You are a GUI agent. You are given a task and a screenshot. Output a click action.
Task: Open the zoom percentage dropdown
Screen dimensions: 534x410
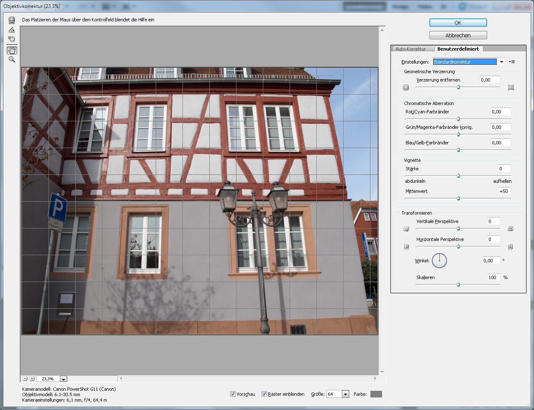tap(63, 379)
